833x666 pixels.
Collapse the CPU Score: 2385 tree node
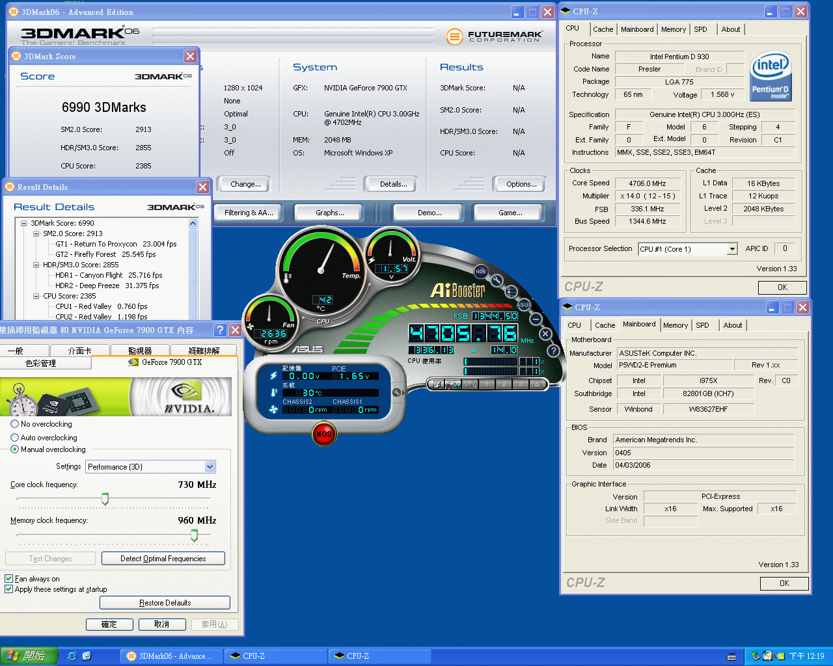coord(36,296)
